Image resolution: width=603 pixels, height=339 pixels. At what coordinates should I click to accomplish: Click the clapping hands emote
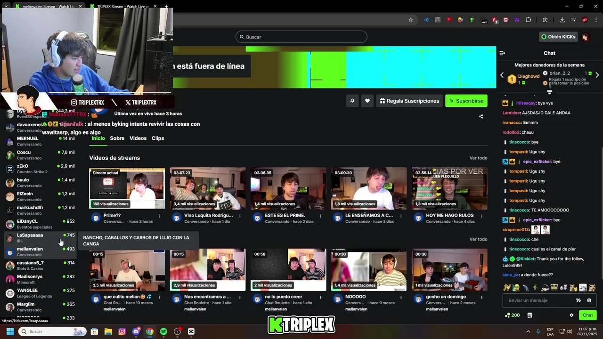tap(507, 288)
